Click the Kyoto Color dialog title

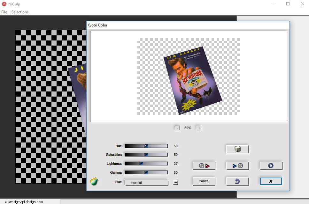click(x=97, y=25)
